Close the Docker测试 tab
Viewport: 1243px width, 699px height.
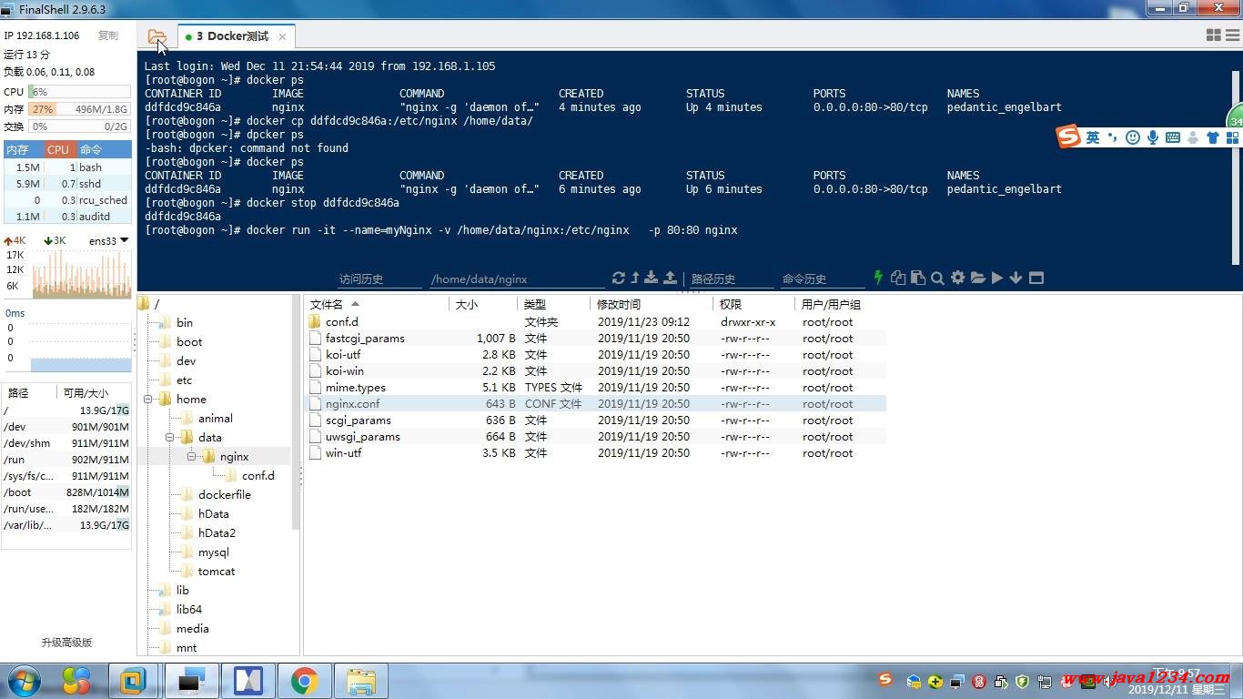[282, 36]
